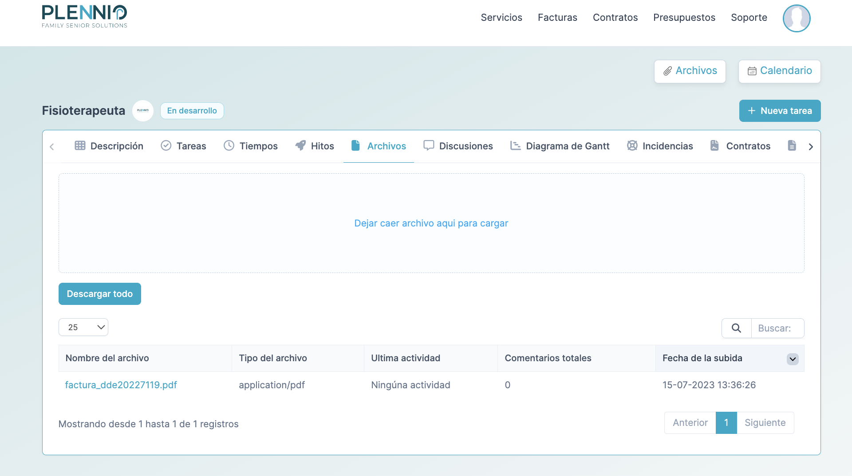Click the magnifying glass search icon
The width and height of the screenshot is (852, 476).
click(x=736, y=328)
